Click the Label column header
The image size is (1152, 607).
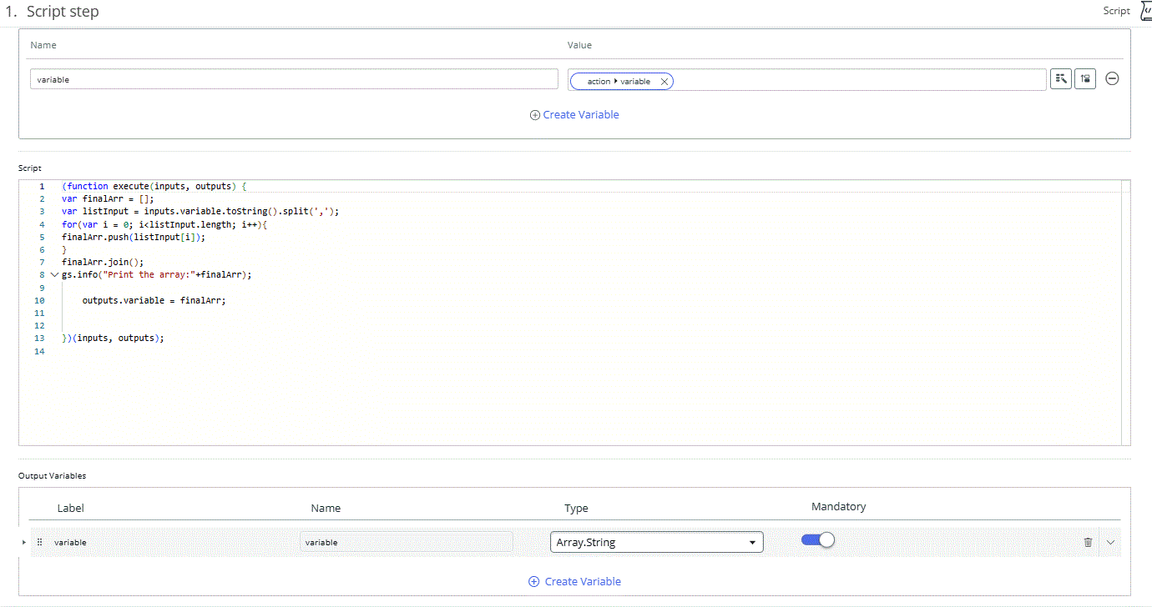[71, 508]
